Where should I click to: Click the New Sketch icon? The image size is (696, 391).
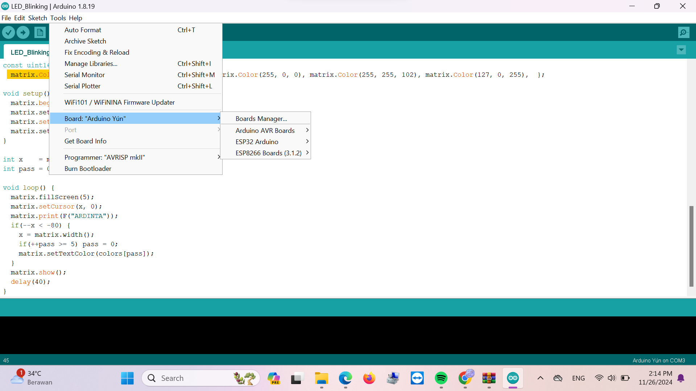tap(41, 32)
